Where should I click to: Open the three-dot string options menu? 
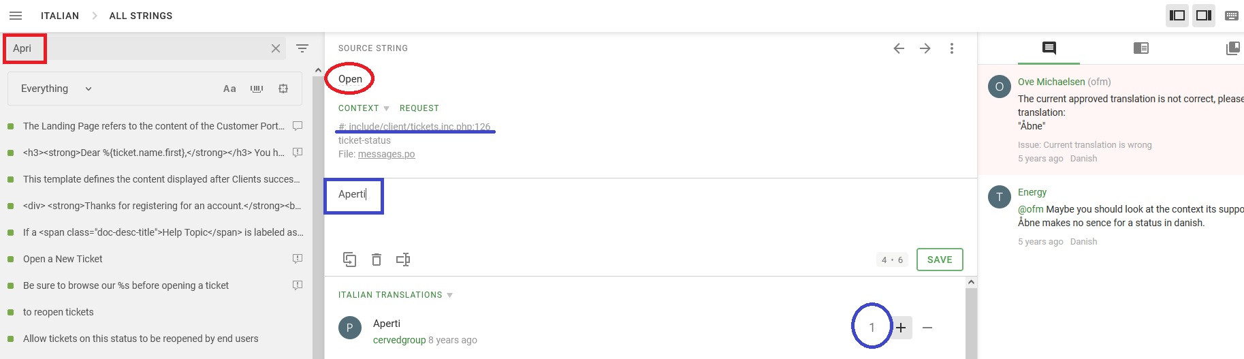(x=952, y=48)
